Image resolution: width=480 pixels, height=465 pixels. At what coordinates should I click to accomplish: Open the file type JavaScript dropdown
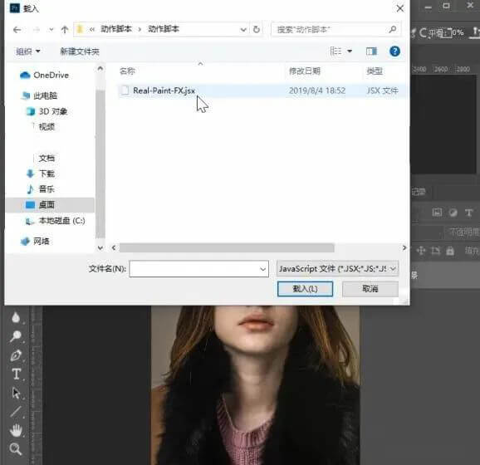337,269
